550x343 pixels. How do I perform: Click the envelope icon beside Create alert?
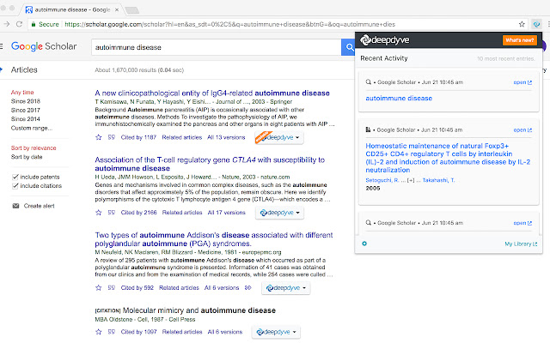pyautogui.click(x=15, y=206)
